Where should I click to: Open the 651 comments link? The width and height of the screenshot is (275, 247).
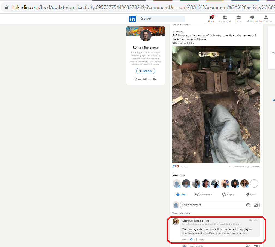point(236,167)
